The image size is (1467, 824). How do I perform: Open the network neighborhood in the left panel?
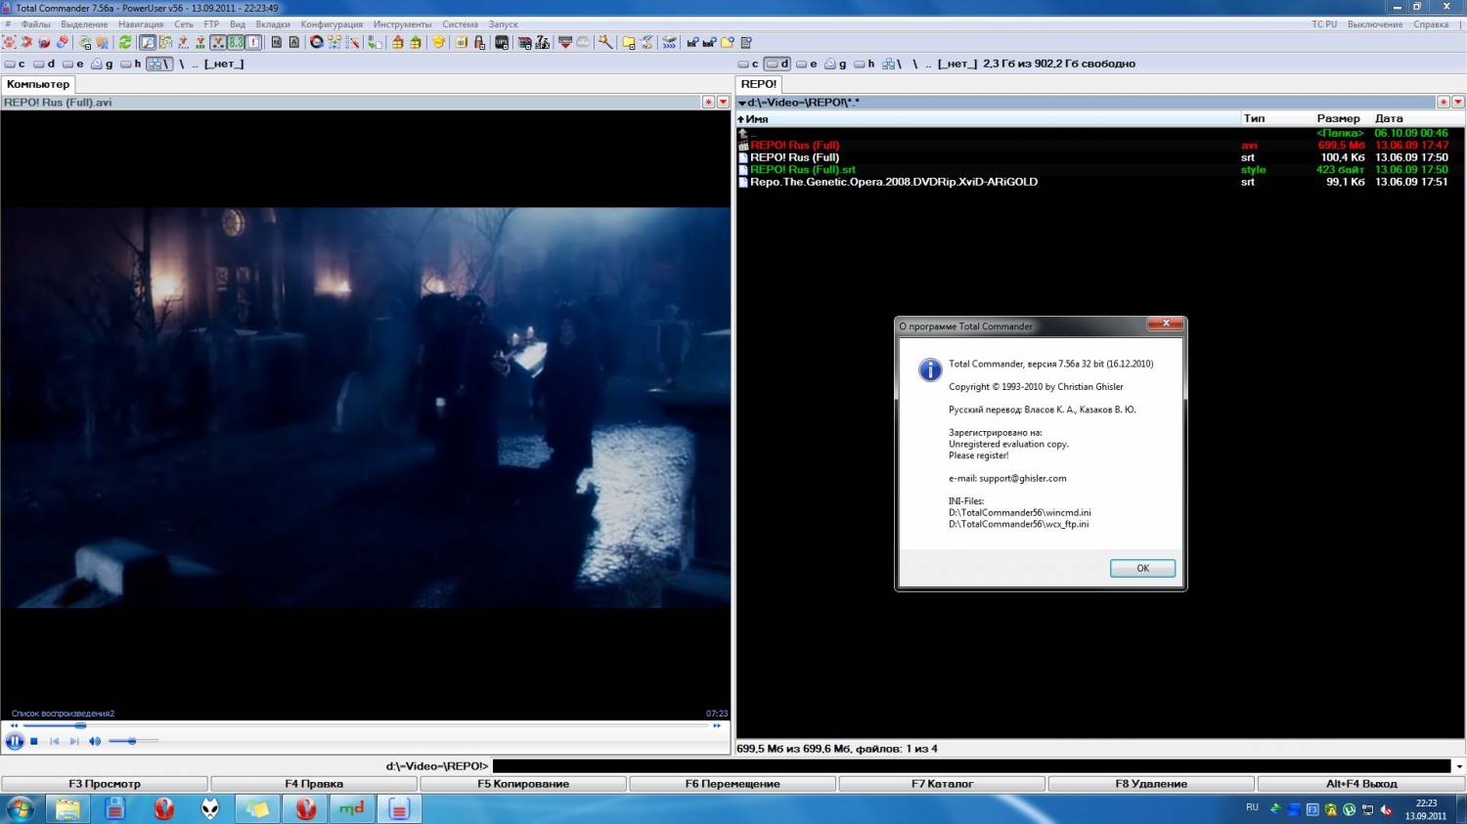[159, 64]
